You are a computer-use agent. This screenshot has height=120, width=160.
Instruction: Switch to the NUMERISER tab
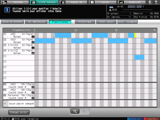click(x=132, y=2)
